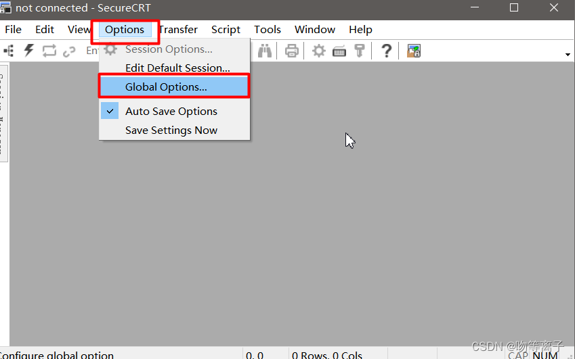This screenshot has width=575, height=359.
Task: Open toolbar overflow dropdown arrow
Action: pos(568,55)
